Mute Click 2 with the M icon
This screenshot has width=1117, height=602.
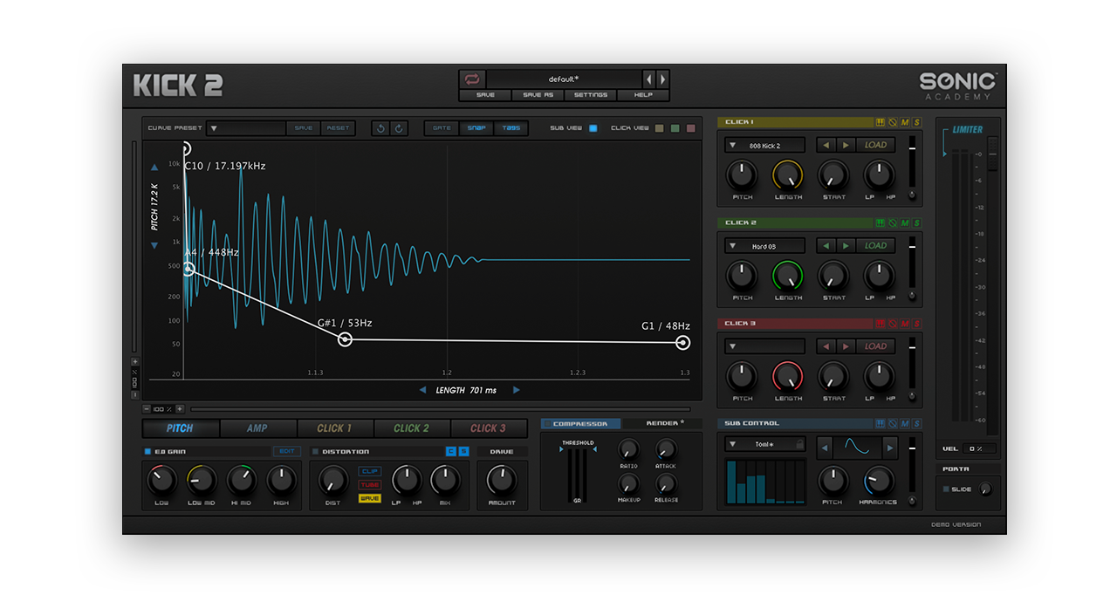click(905, 223)
